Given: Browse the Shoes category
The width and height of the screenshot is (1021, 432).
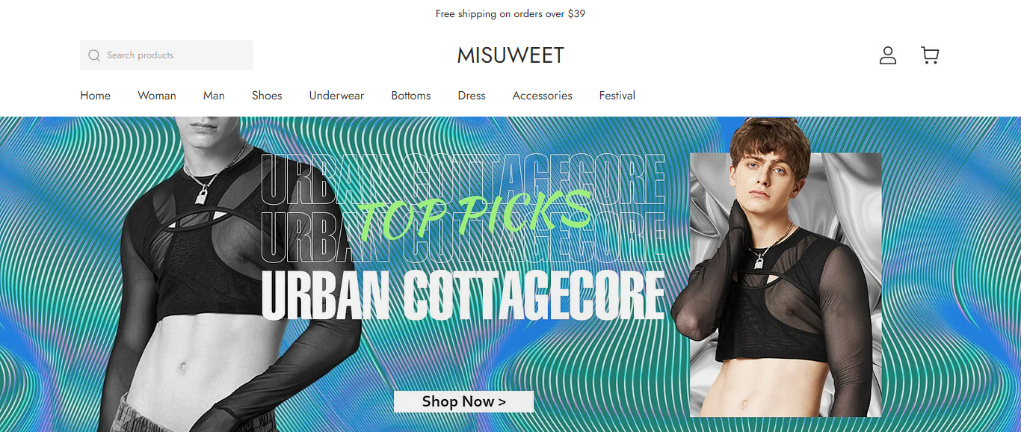Looking at the screenshot, I should 267,96.
